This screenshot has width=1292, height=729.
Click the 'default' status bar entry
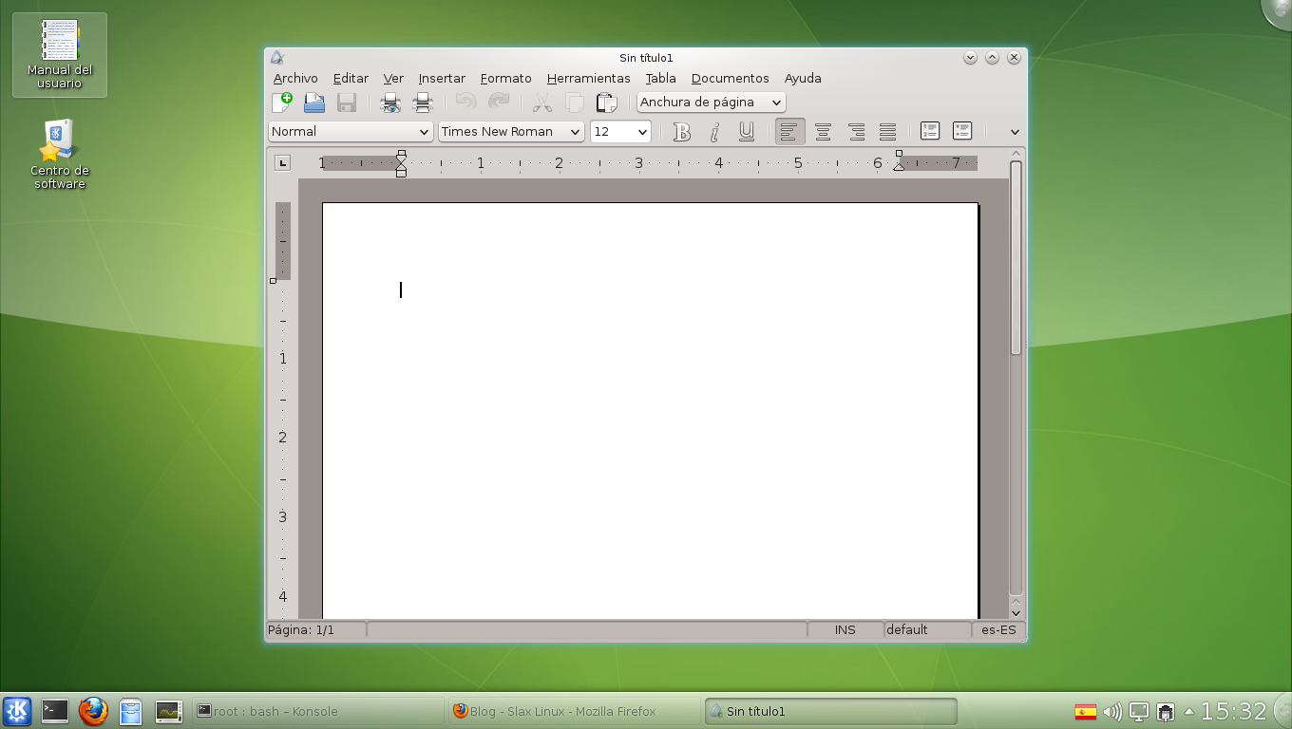[927, 629]
